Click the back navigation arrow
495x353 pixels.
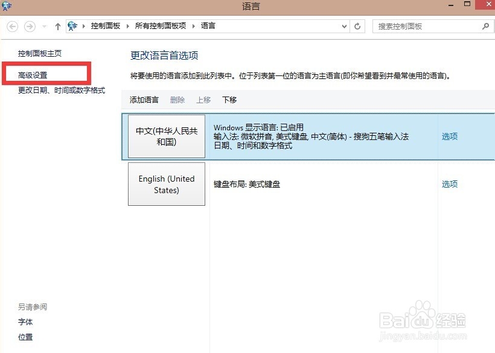tap(12, 26)
